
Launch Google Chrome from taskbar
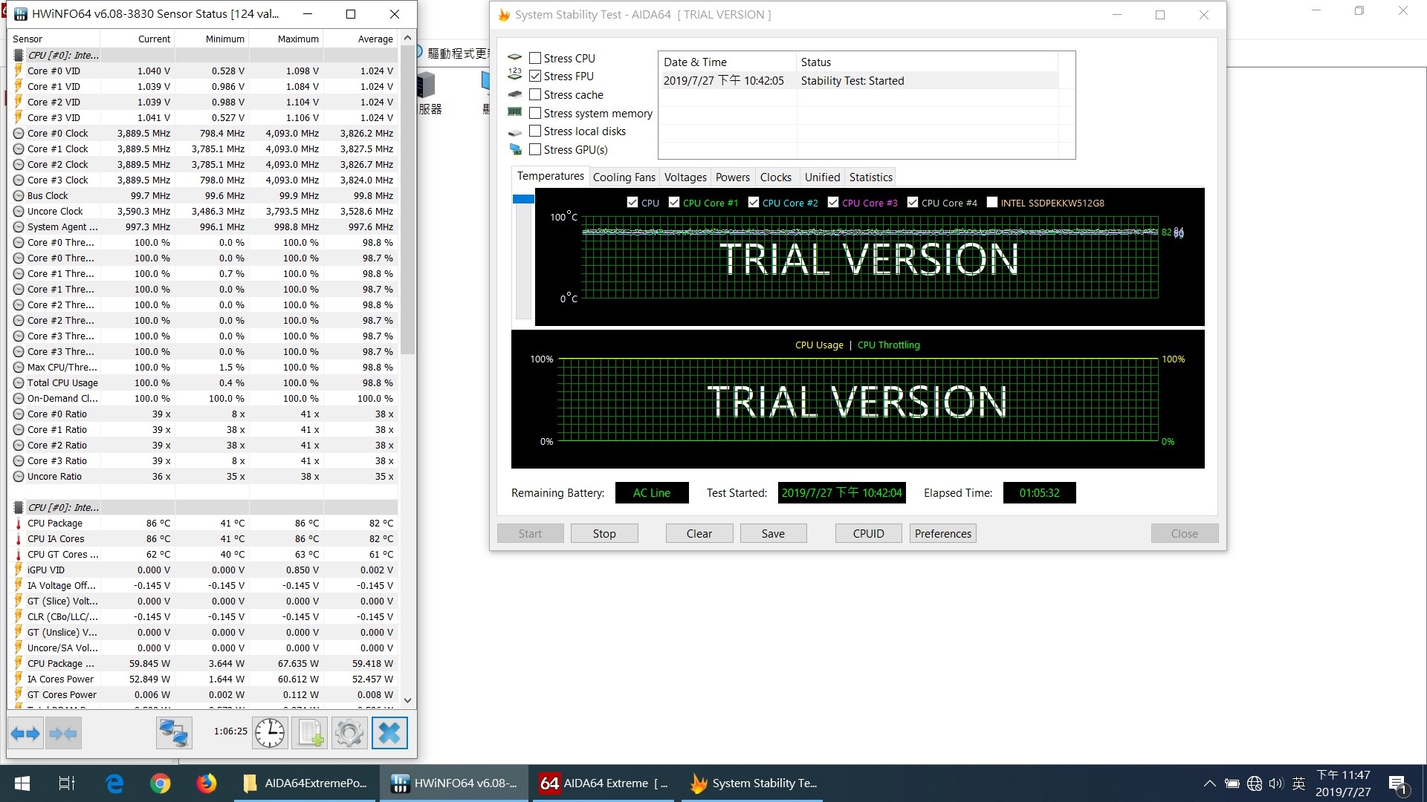[160, 783]
